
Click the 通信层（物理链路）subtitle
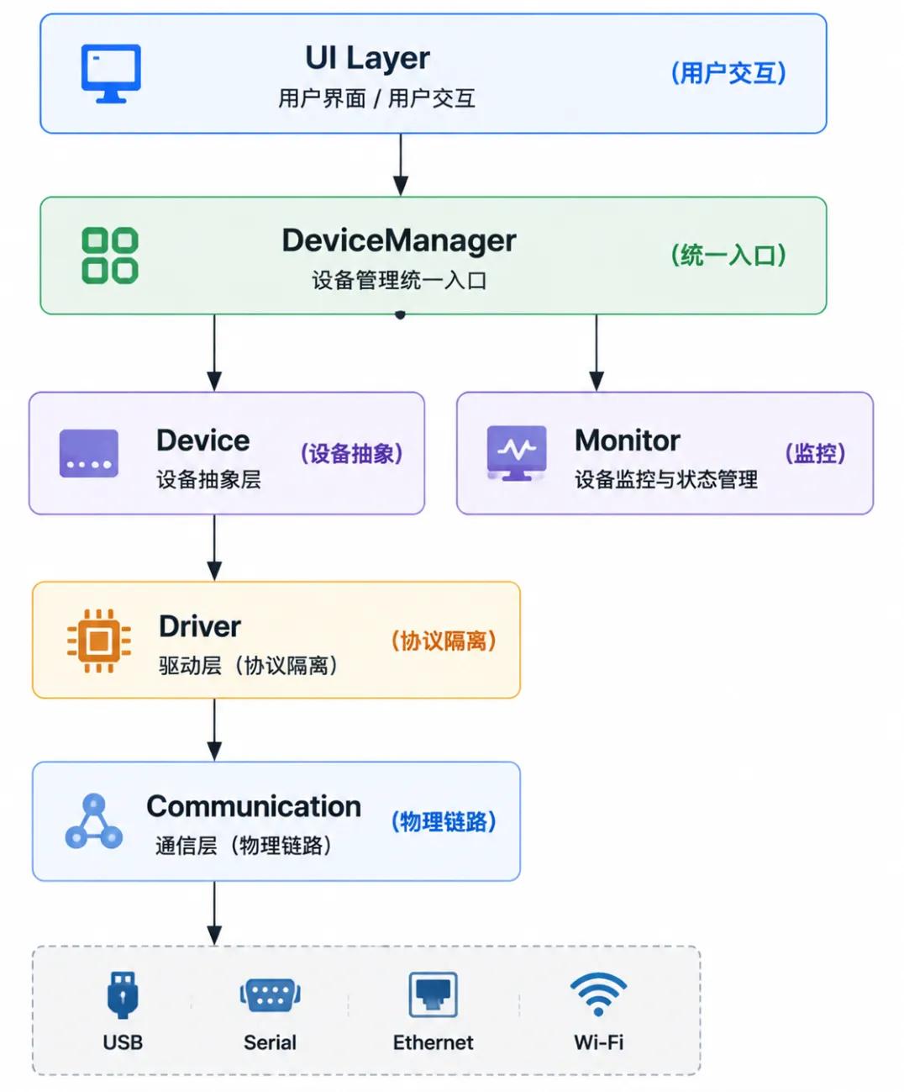click(x=244, y=846)
